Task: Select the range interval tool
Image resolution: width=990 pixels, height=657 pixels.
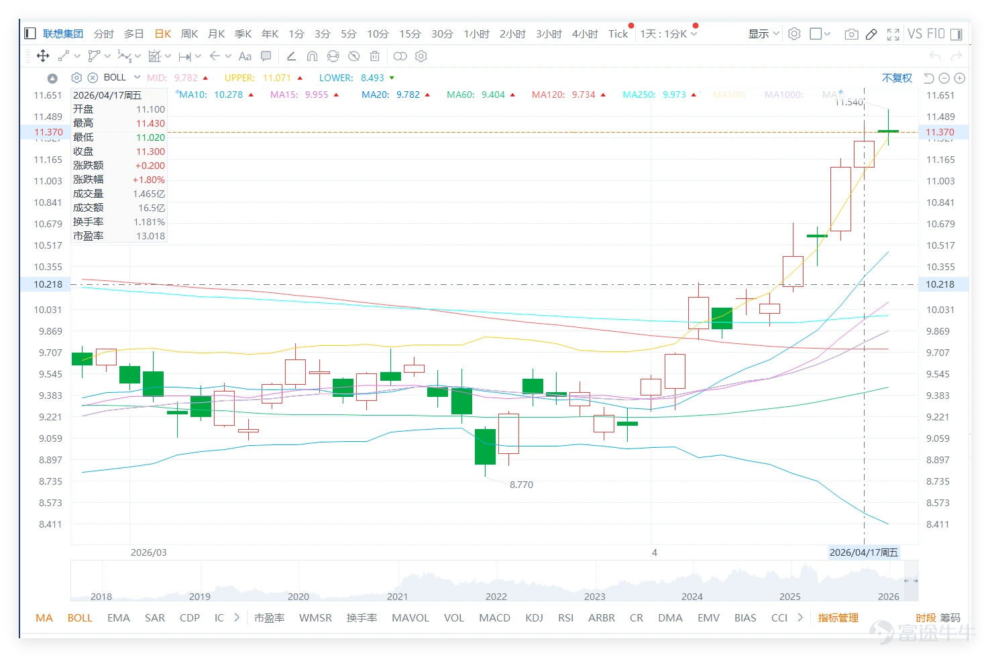Action: [185, 56]
